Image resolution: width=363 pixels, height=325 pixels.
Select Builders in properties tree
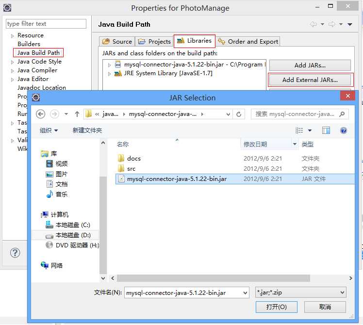[x=29, y=44]
